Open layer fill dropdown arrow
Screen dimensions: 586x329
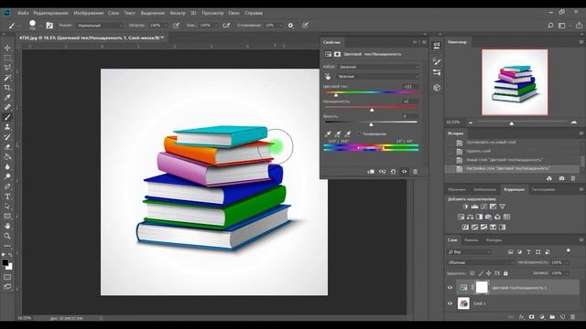(567, 273)
